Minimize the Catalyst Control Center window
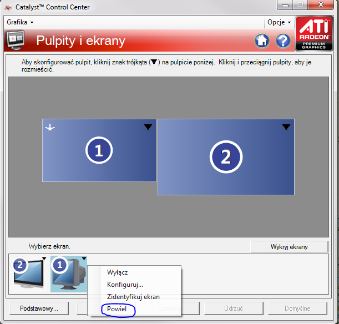339x324 pixels. coord(285,5)
